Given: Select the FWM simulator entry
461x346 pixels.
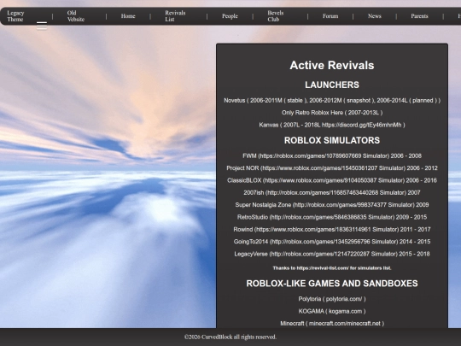Looking at the screenshot, I should point(332,156).
